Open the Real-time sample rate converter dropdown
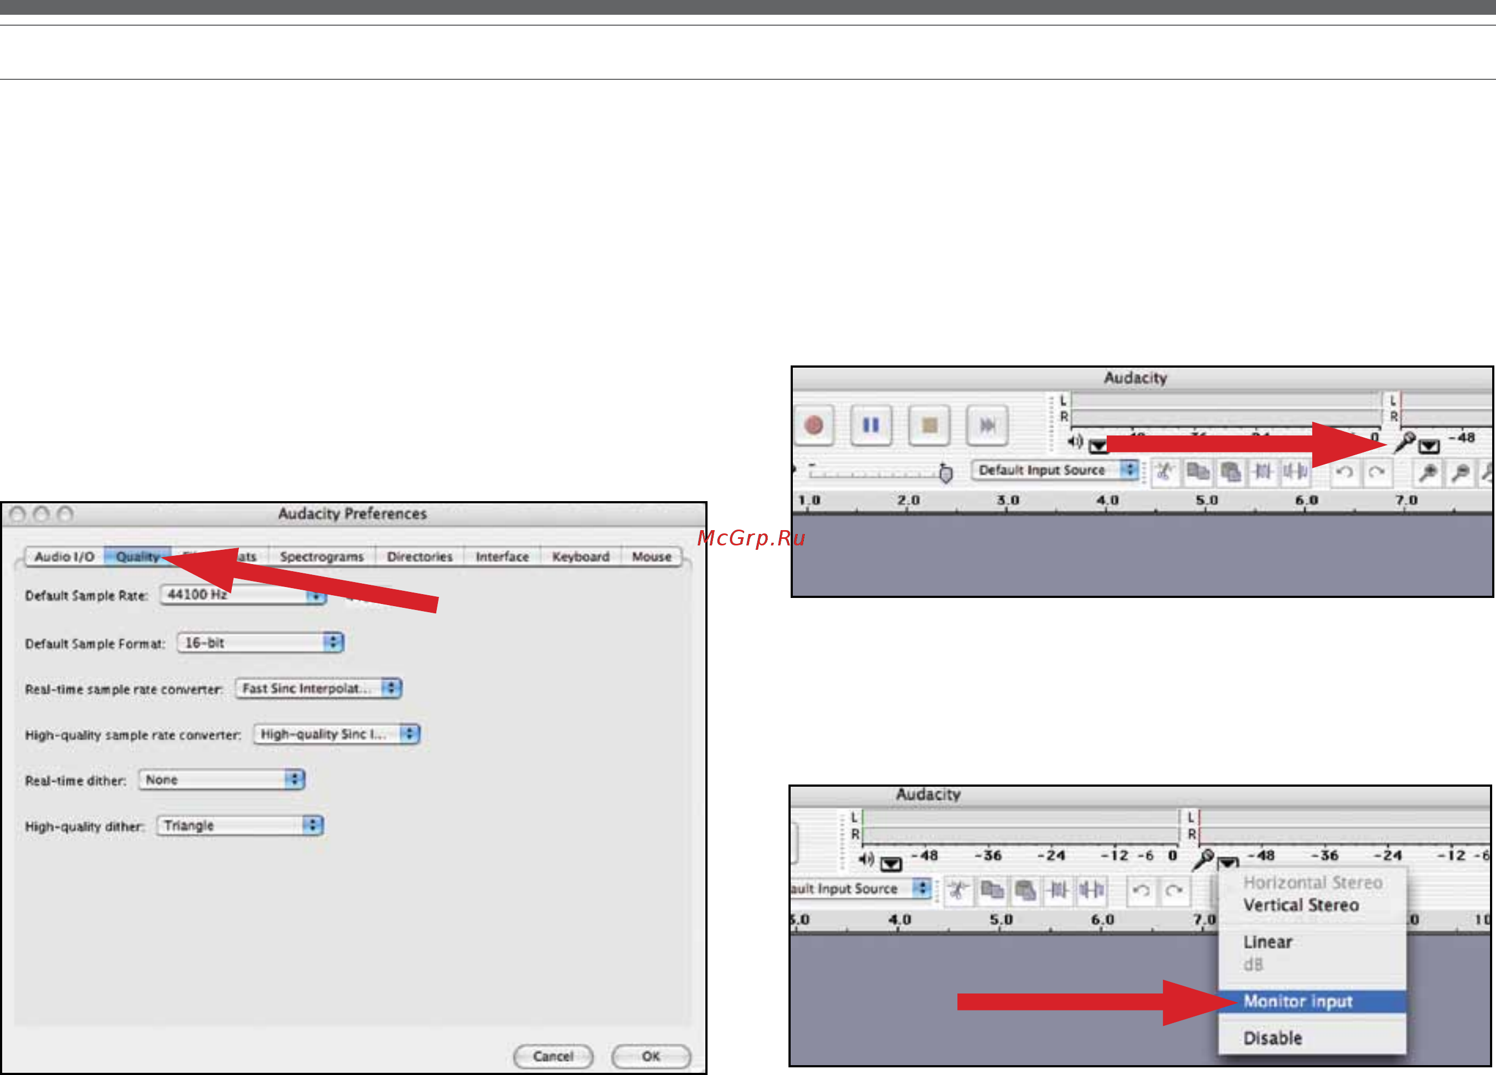Screen dimensions: 1496x1075 point(319,688)
